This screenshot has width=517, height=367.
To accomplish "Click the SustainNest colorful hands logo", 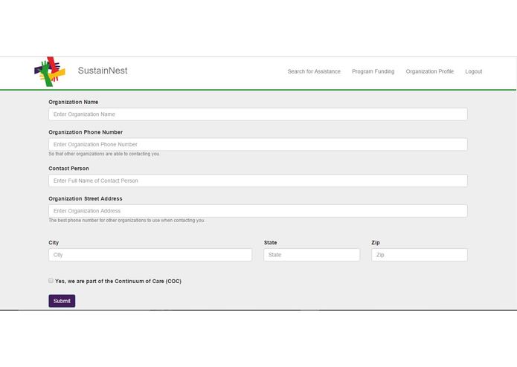I will click(x=50, y=72).
